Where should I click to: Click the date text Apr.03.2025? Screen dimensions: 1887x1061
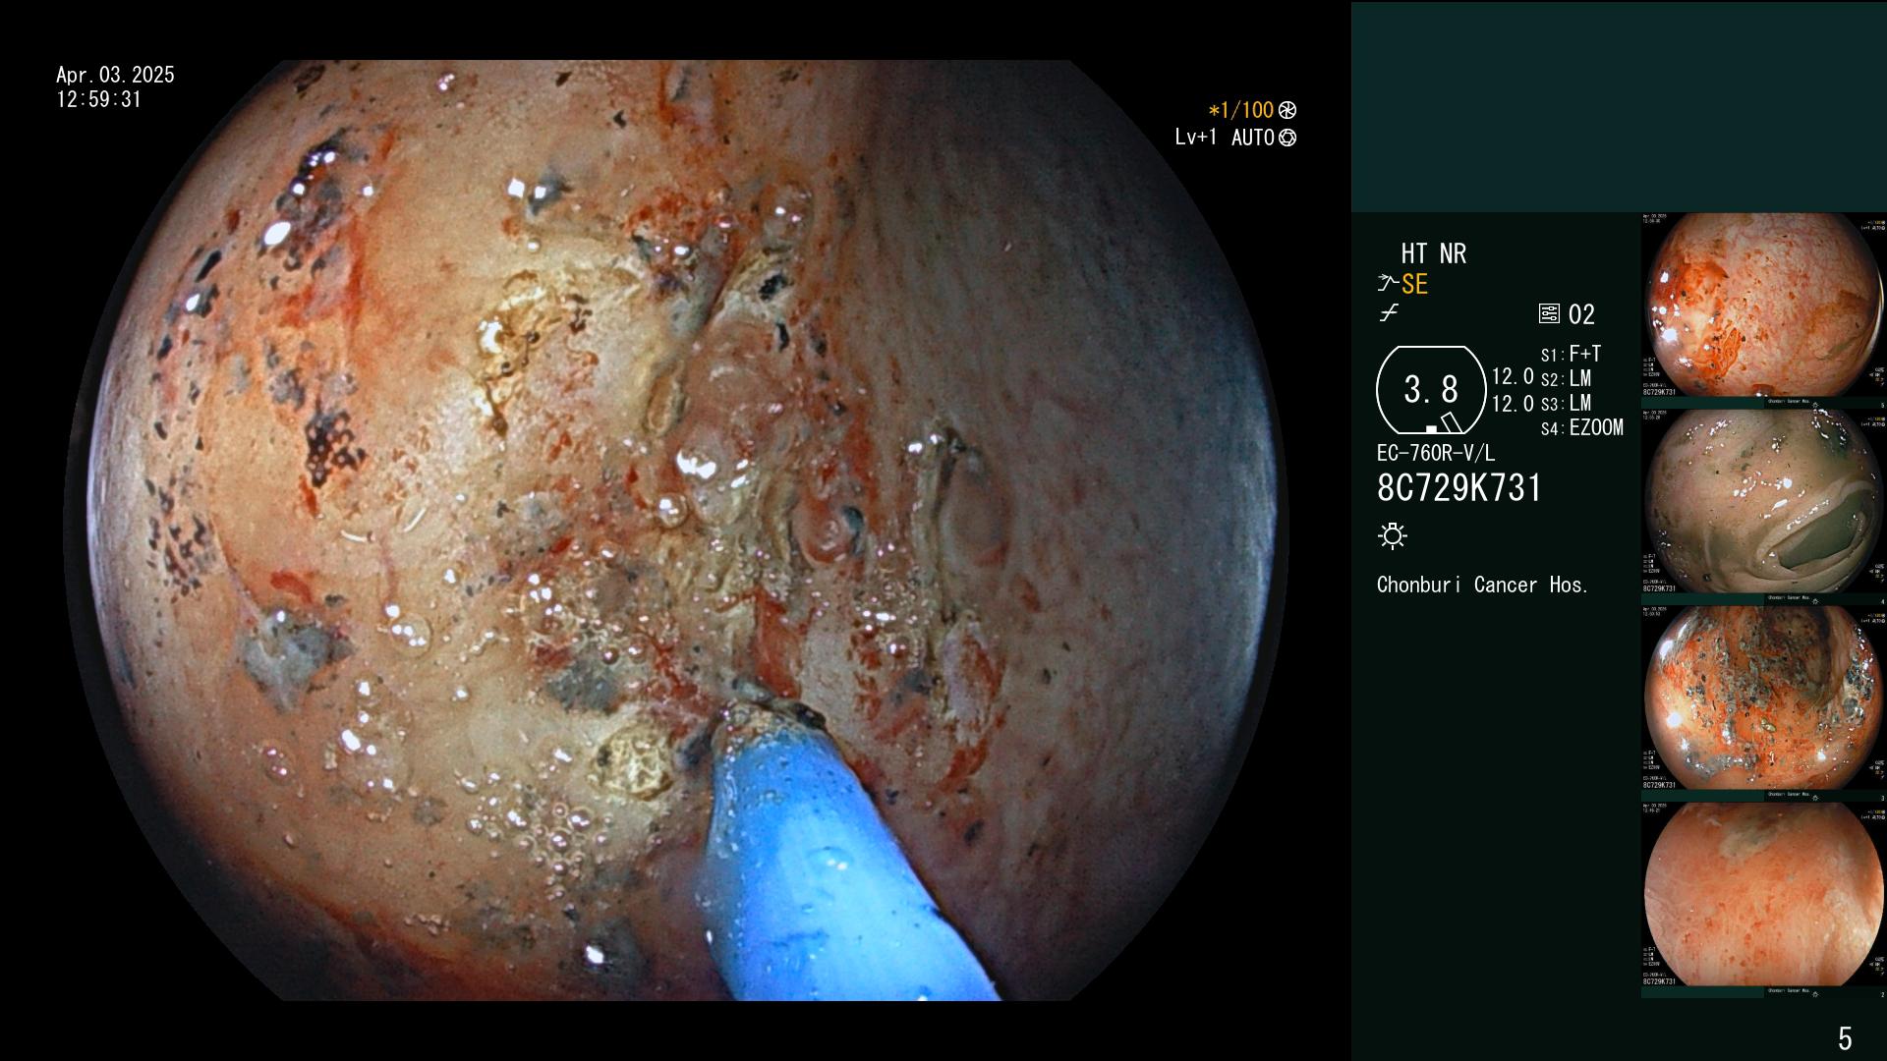click(x=115, y=75)
